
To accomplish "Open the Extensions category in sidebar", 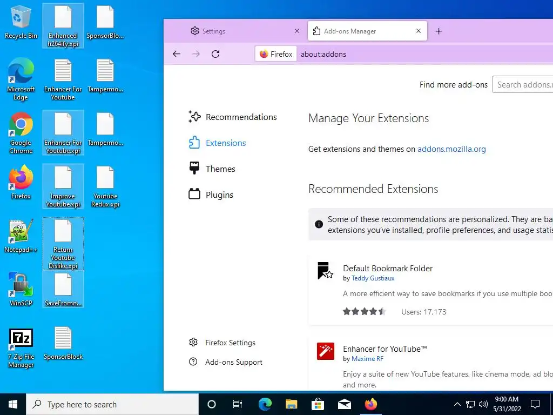I will [217, 143].
